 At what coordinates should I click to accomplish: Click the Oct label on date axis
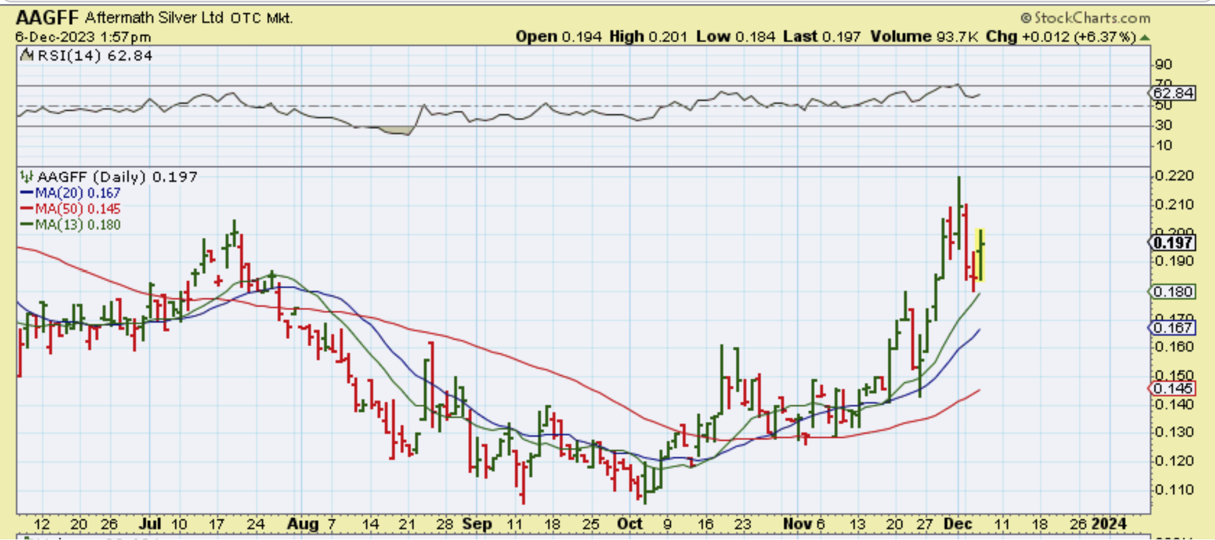pos(630,524)
